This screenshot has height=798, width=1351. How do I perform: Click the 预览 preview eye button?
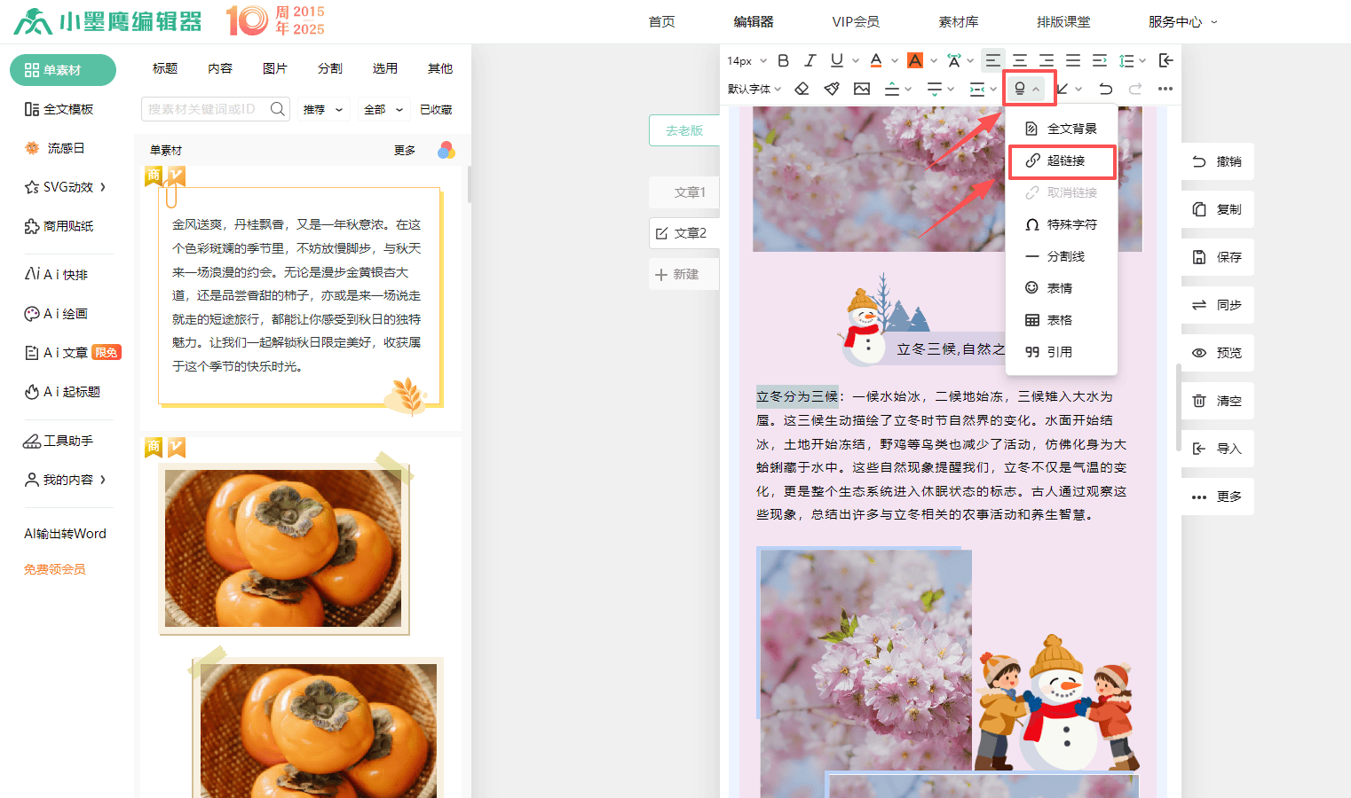[x=1217, y=353]
